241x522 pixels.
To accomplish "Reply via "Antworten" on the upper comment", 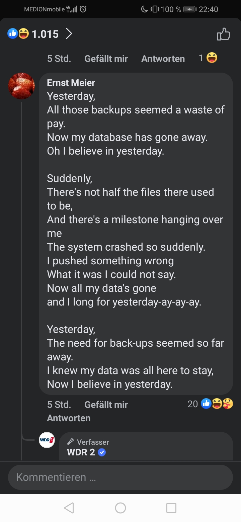I will pyautogui.click(x=163, y=59).
